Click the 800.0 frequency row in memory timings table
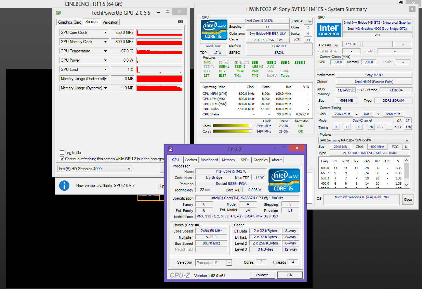This screenshot has width=422, height=289. coord(361,168)
